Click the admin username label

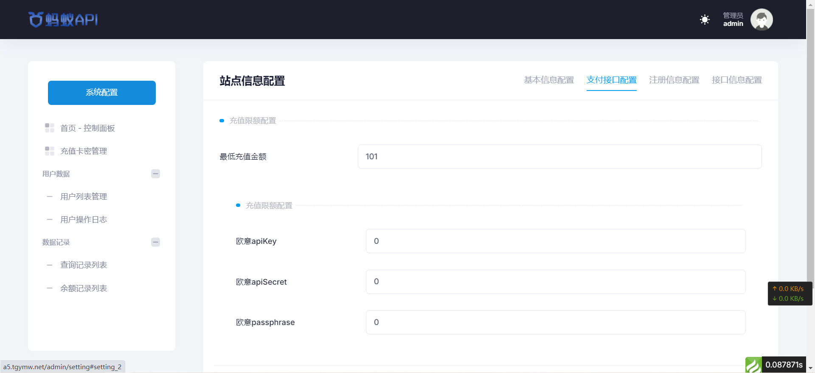coord(733,24)
